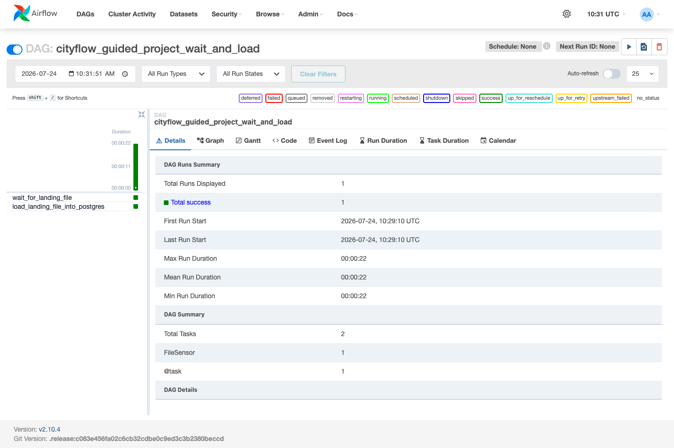Trigger DAG with play button
Image resolution: width=674 pixels, height=448 pixels.
[629, 47]
